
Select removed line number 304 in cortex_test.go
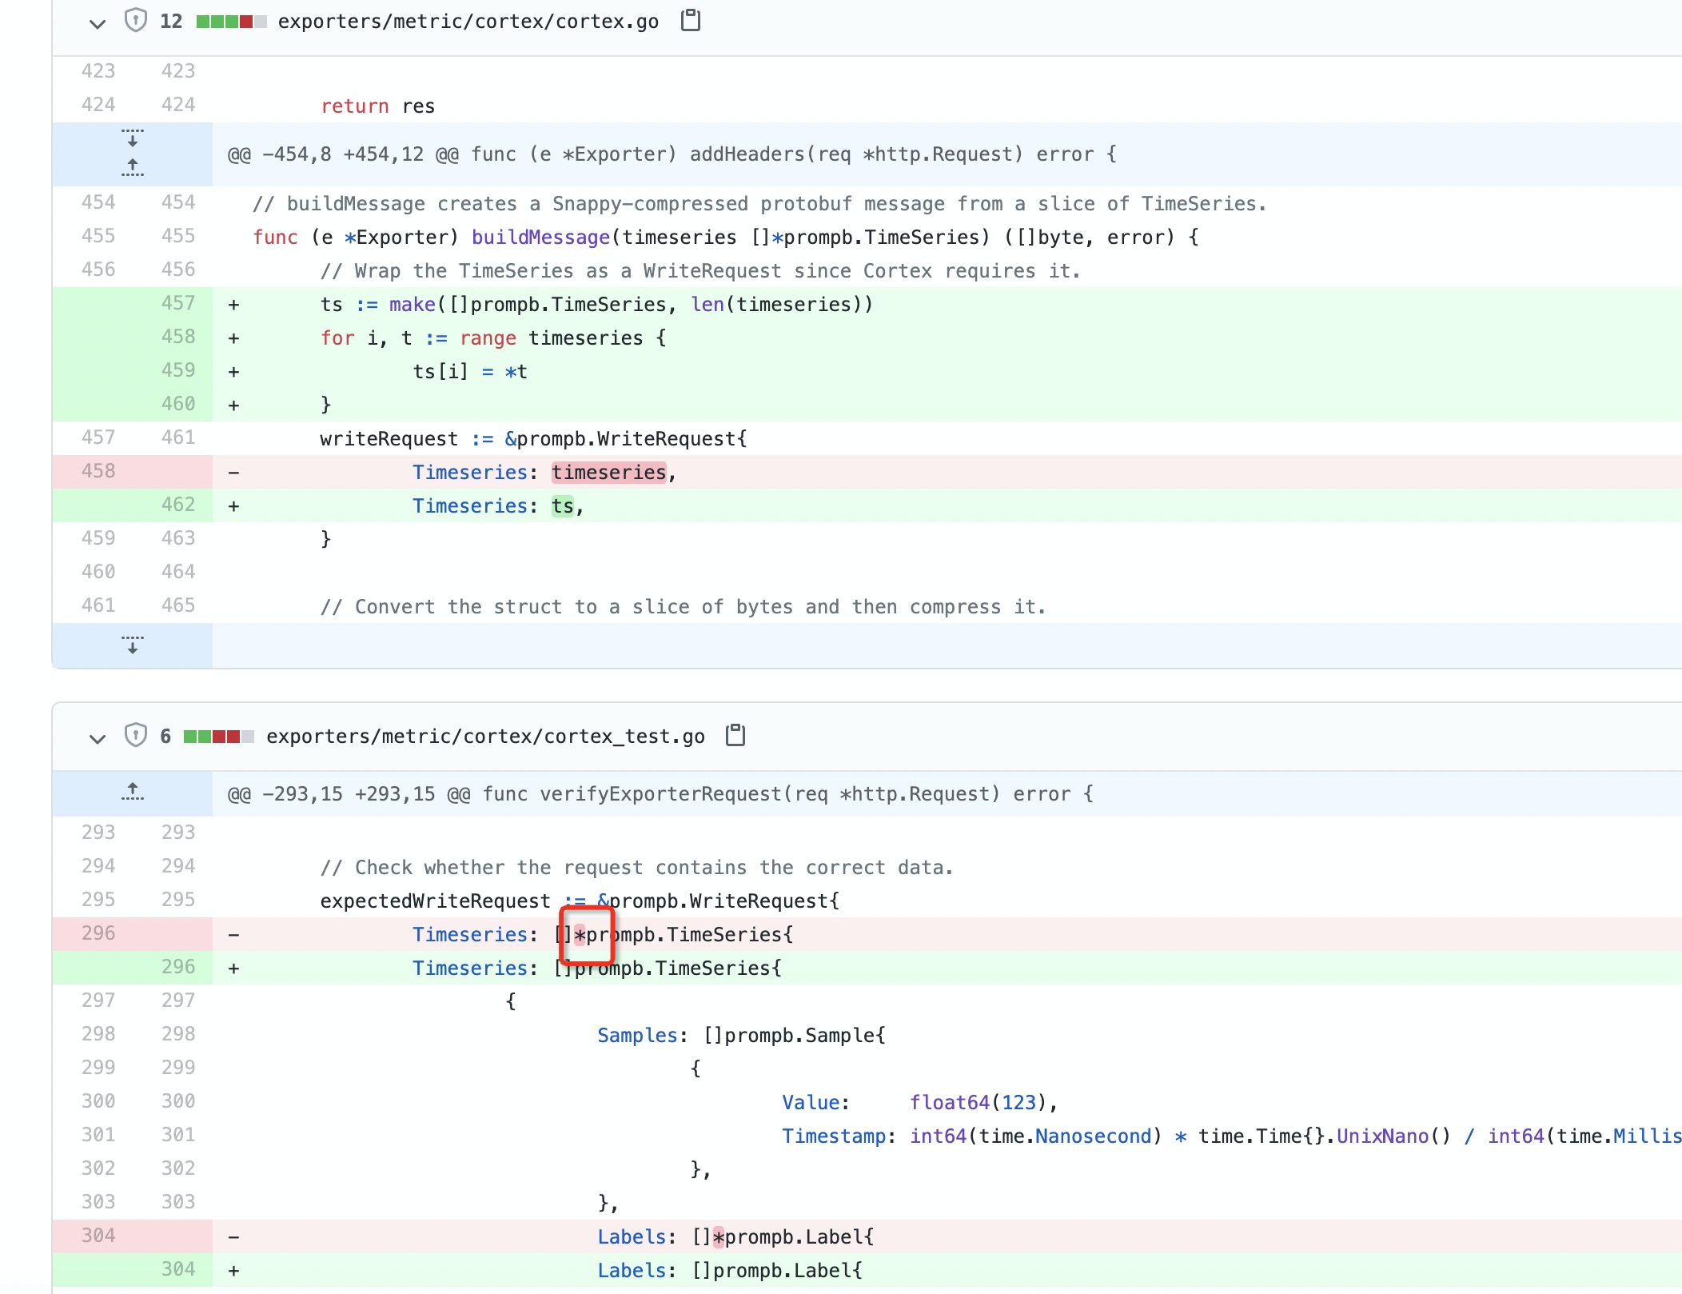click(x=98, y=1236)
